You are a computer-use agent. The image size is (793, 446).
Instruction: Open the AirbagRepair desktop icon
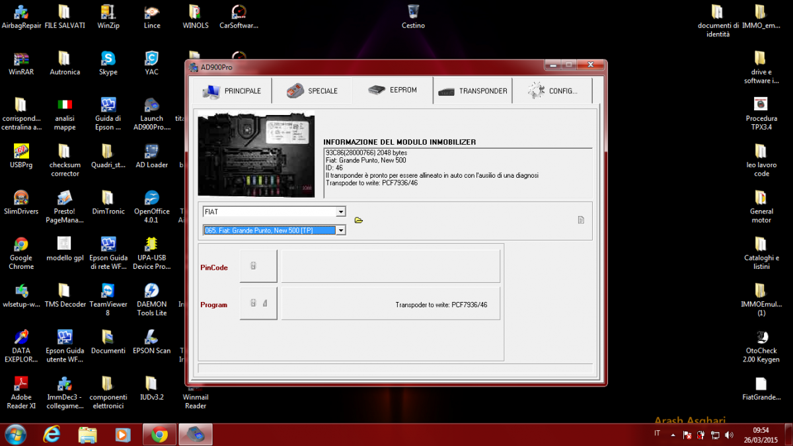pyautogui.click(x=21, y=17)
